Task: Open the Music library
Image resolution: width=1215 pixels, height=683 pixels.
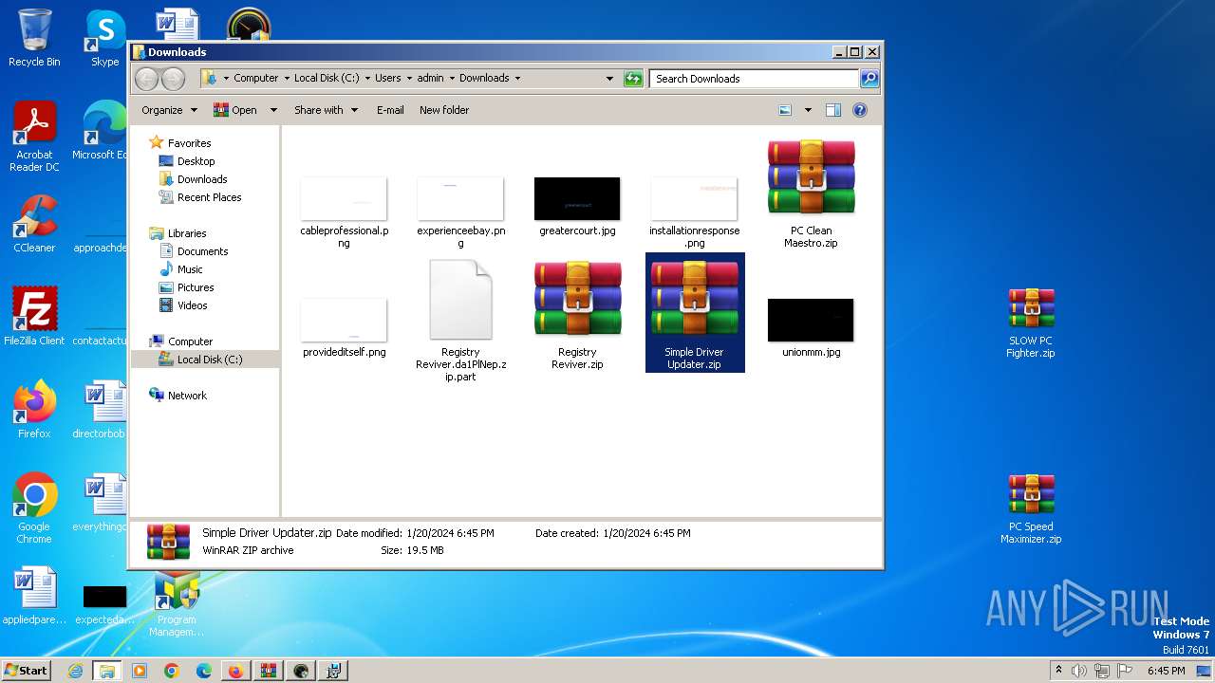Action: pos(190,269)
